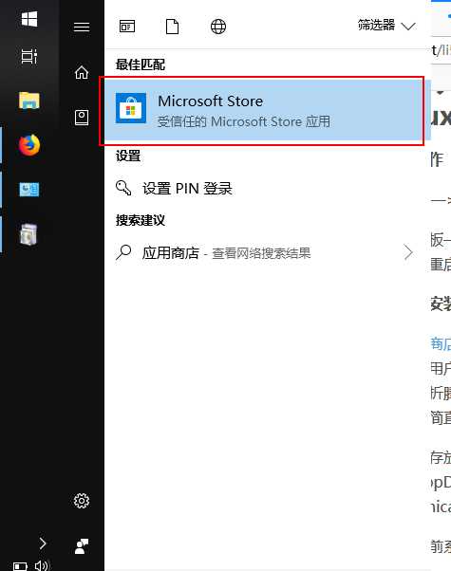Click the Microsoft Store app icon
The height and width of the screenshot is (571, 451).
[131, 108]
